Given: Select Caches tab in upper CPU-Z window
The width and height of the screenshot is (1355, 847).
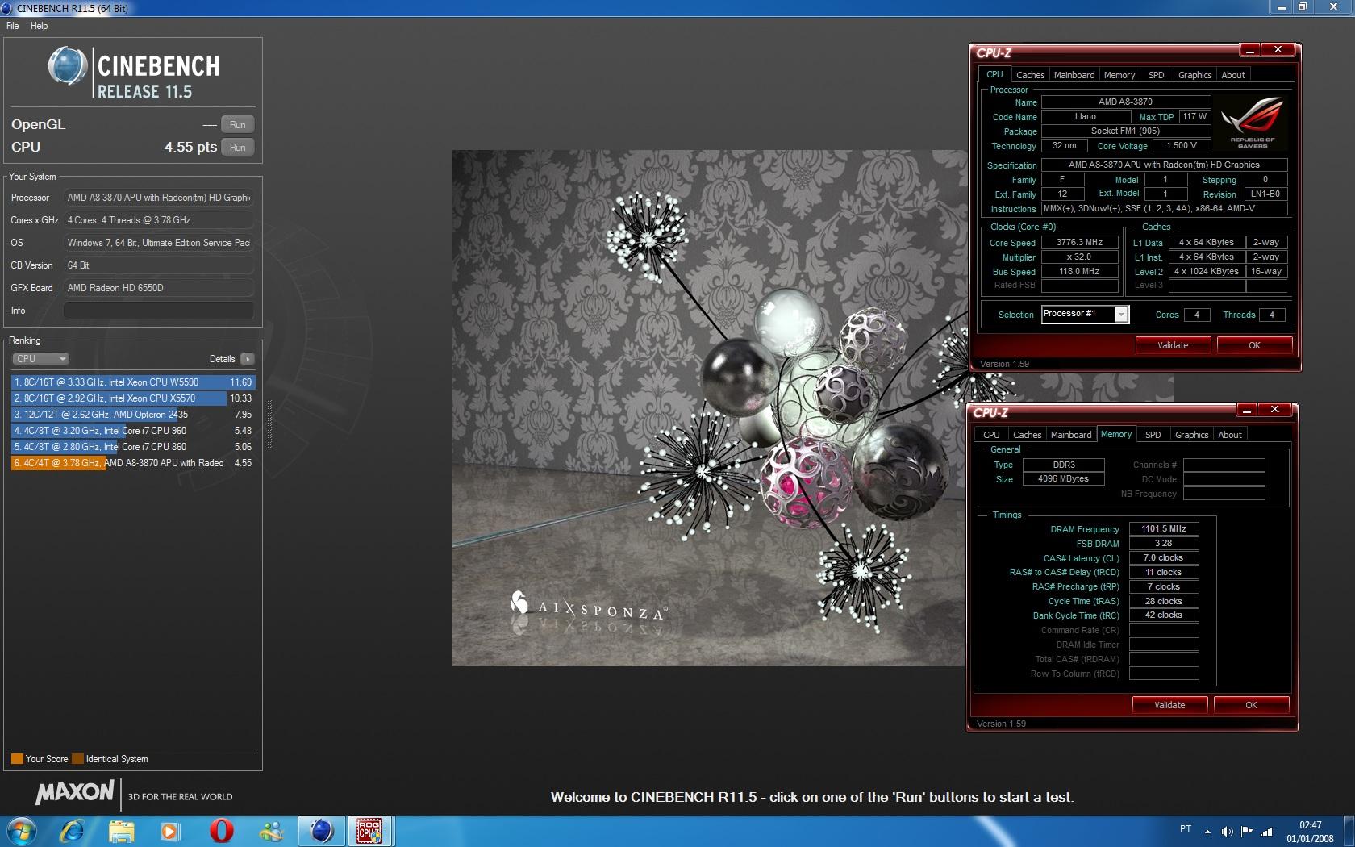Looking at the screenshot, I should (1030, 75).
